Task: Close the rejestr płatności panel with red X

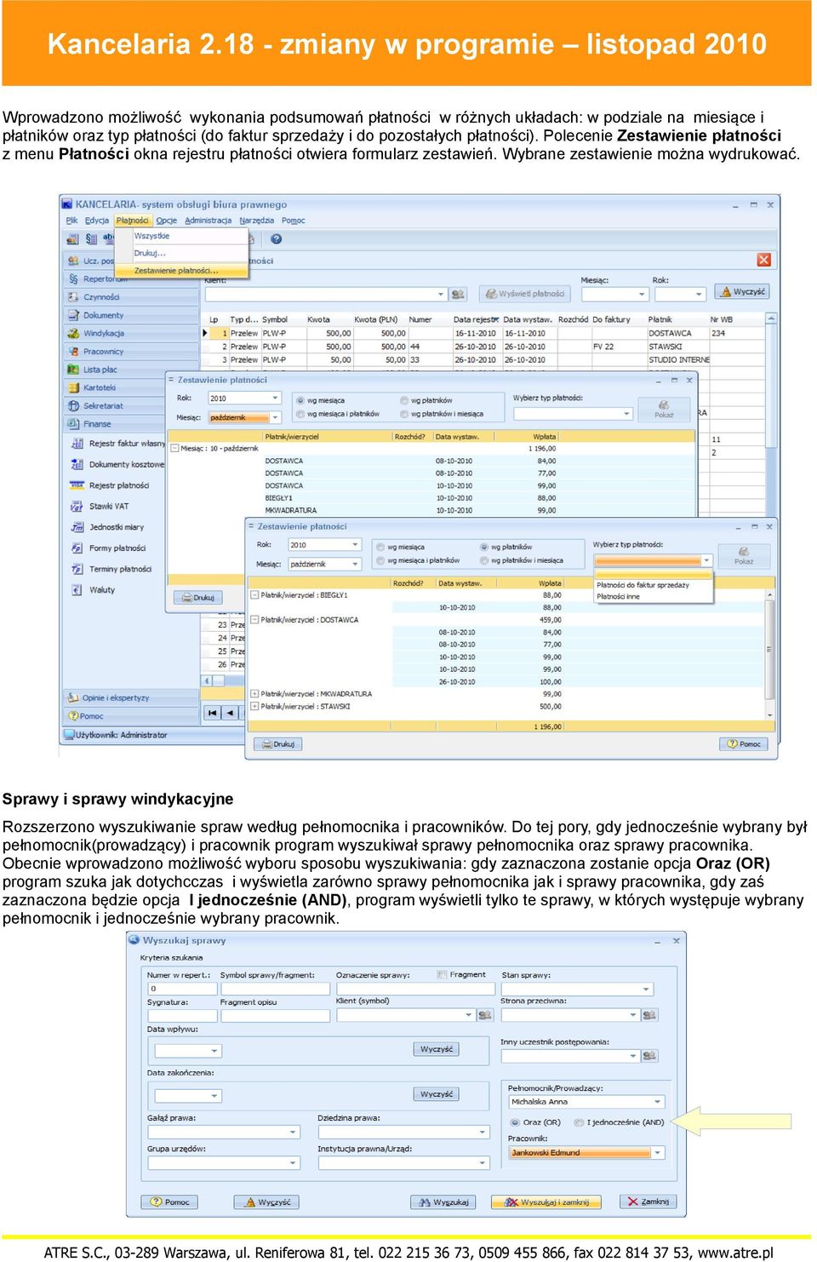Action: (x=763, y=260)
